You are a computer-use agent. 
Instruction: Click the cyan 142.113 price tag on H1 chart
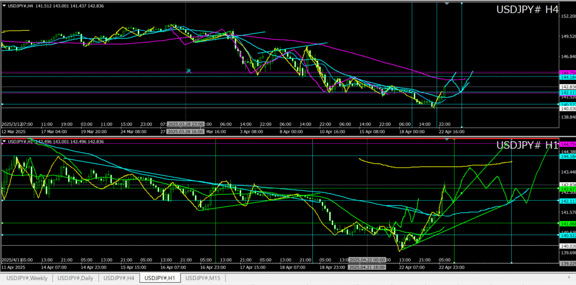567,201
